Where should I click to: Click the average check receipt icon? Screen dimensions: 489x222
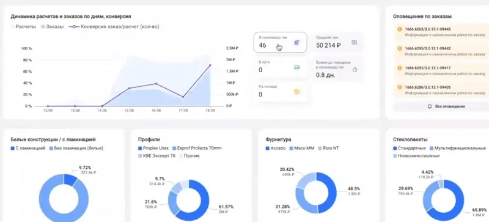[x=354, y=42]
